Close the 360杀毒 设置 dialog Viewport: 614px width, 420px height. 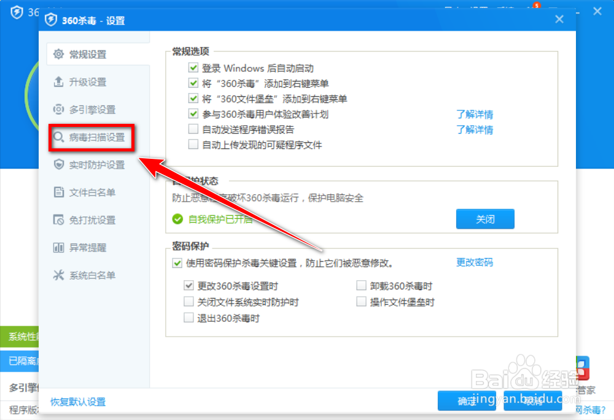559,19
